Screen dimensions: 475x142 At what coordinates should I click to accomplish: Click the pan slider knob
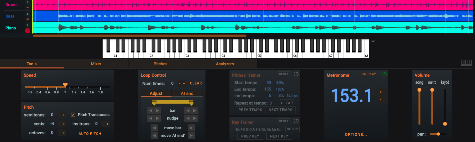pyautogui.click(x=438, y=134)
